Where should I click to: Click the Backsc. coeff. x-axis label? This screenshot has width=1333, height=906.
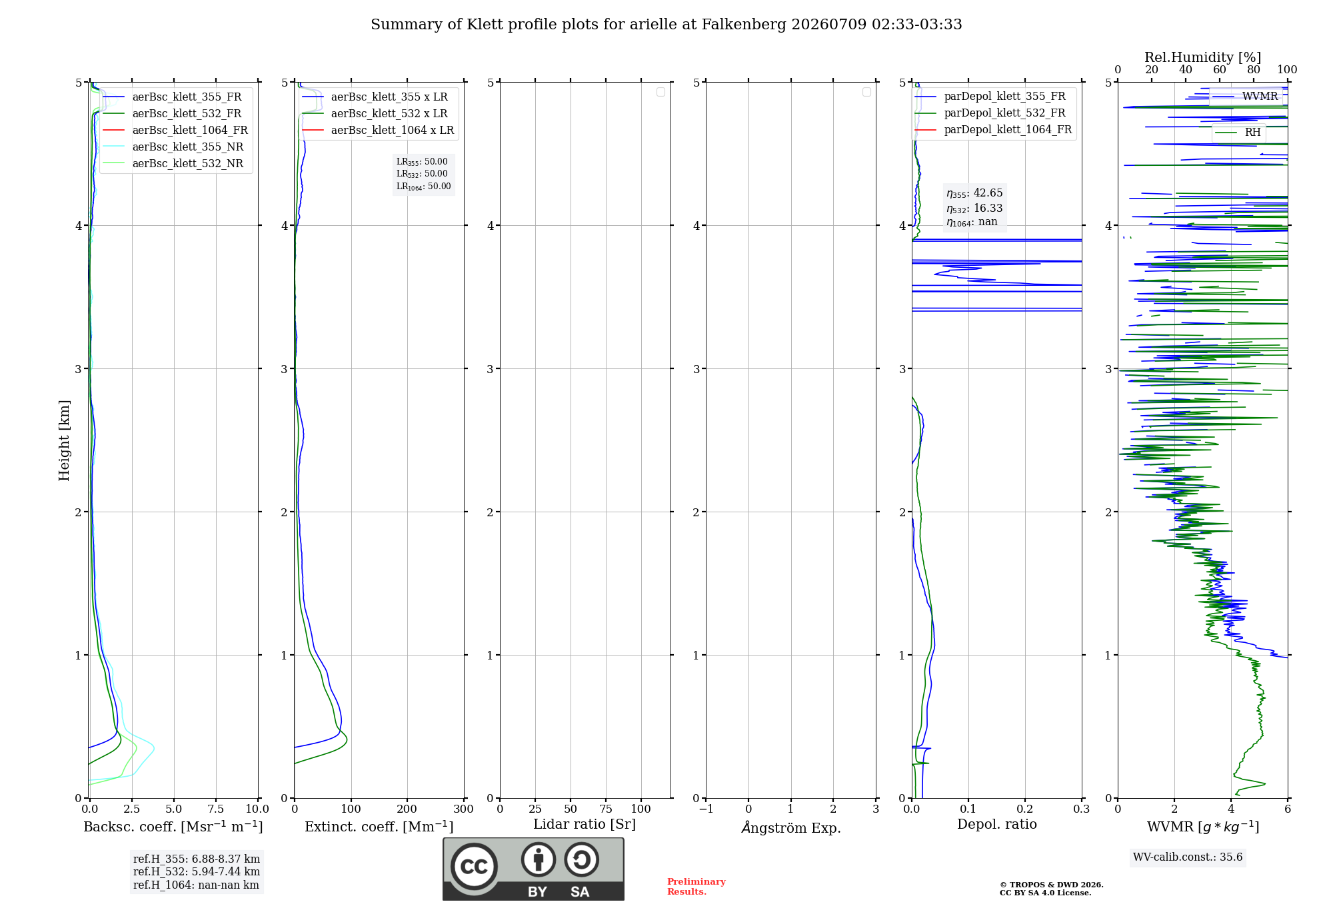click(x=173, y=827)
